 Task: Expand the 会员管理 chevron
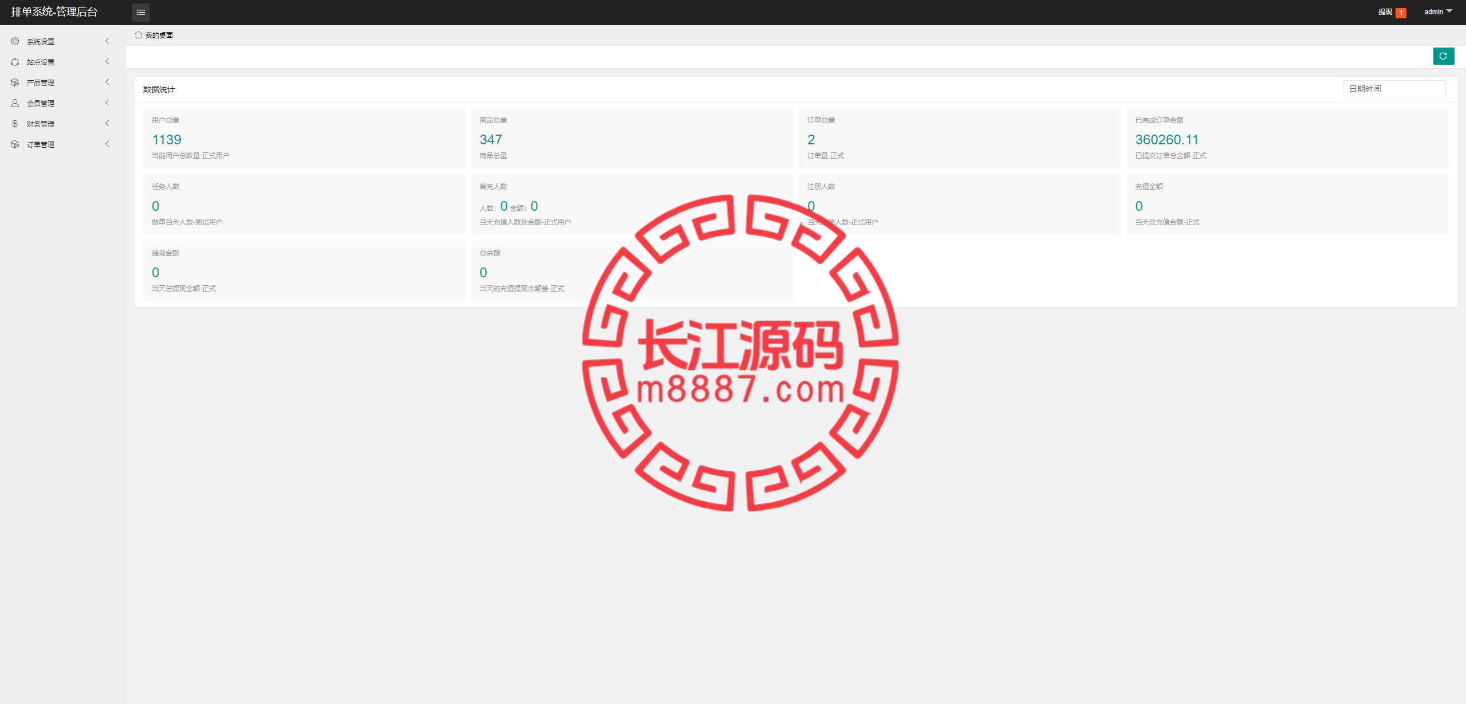pyautogui.click(x=107, y=103)
